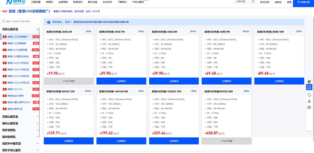The height and width of the screenshot is (153, 314).
Task: Open the 技巧分享 link
Action: [x=265, y=2]
